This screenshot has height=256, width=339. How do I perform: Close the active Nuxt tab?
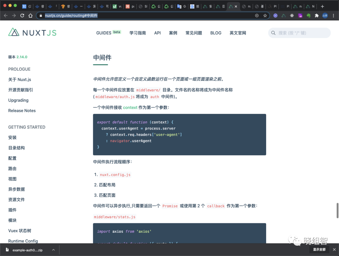point(236,7)
